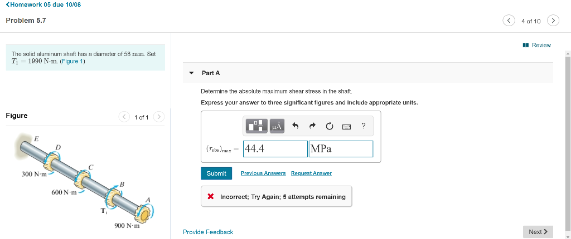Click the '4 of 10' problem counter
This screenshot has height=239, width=571.
pos(531,21)
